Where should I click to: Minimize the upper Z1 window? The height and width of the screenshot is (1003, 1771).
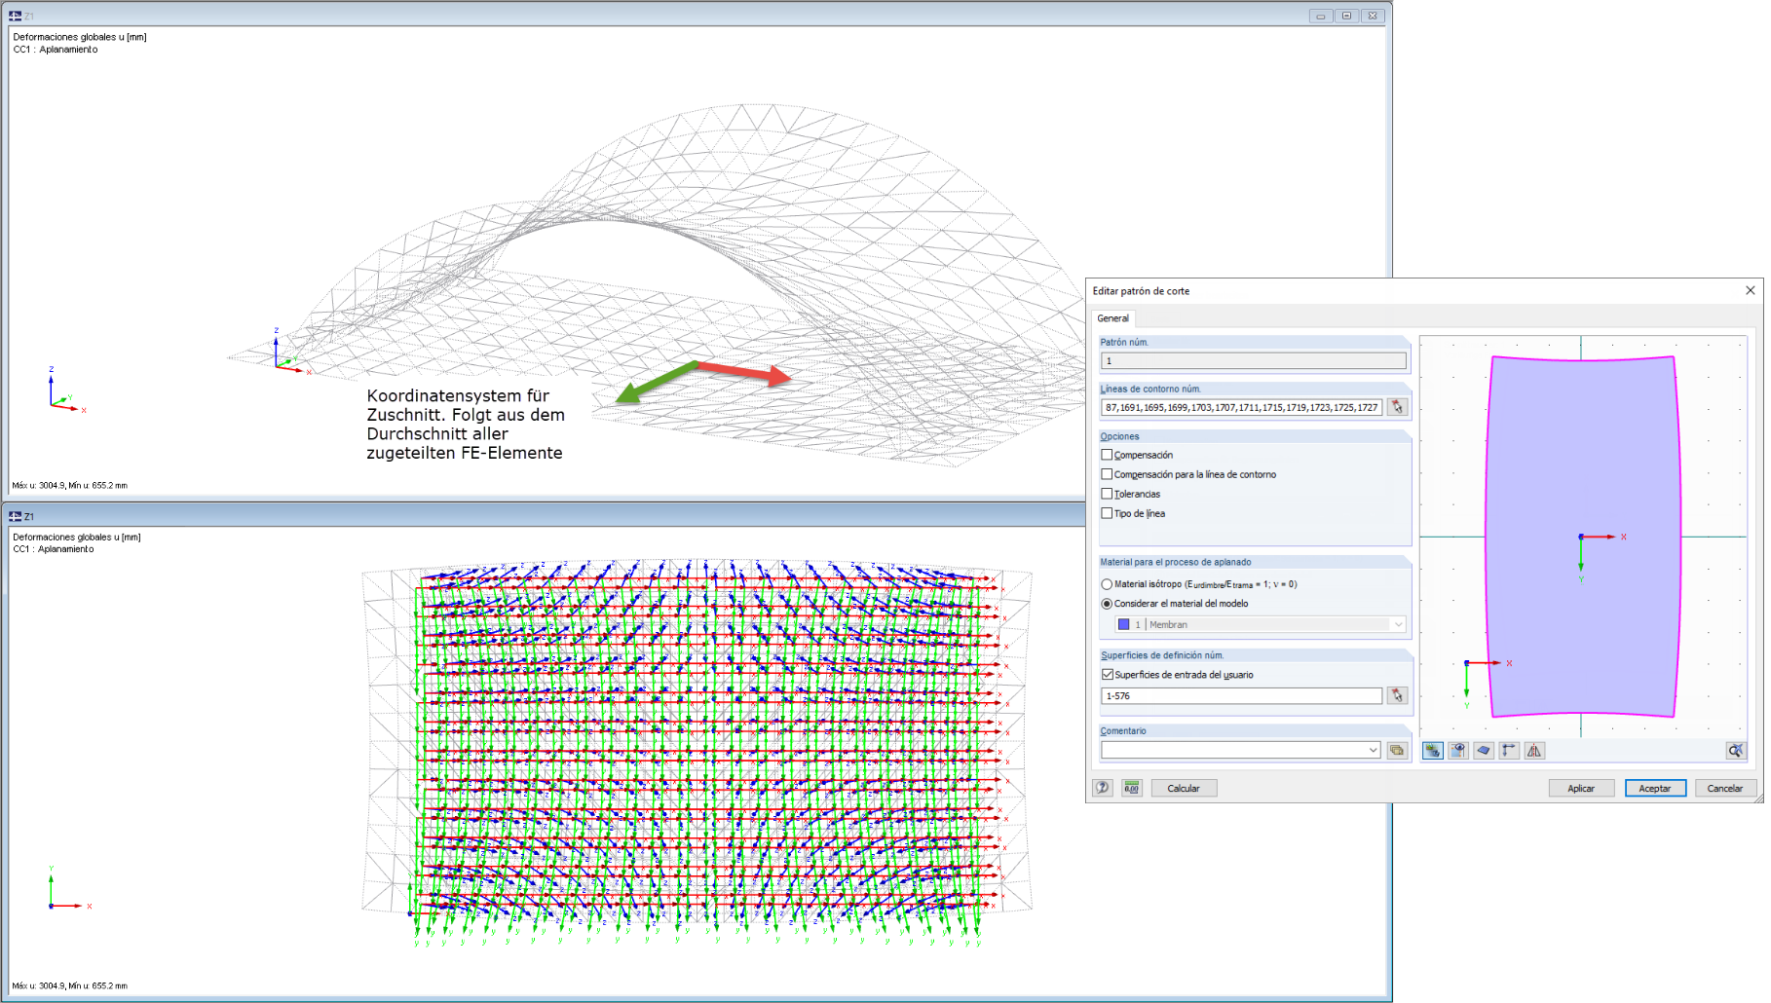(1320, 16)
